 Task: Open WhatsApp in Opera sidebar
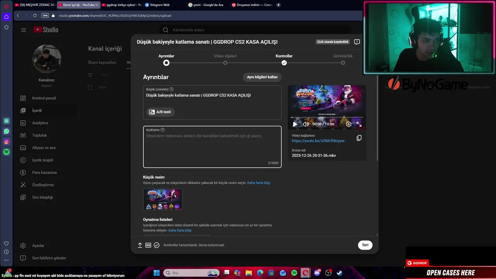6,131
